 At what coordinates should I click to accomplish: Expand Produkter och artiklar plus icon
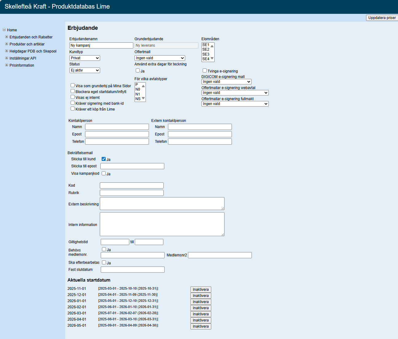pyautogui.click(x=7, y=44)
